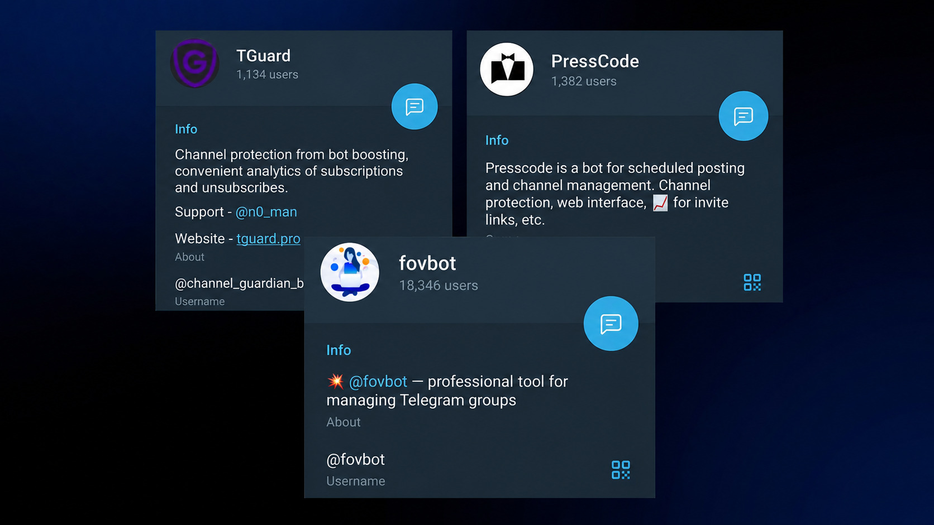Open chat with PressCode bot
Image resolution: width=934 pixels, height=525 pixels.
(744, 116)
